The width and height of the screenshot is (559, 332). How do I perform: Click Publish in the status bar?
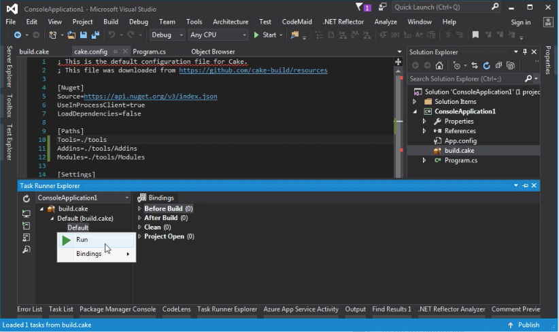(x=524, y=325)
